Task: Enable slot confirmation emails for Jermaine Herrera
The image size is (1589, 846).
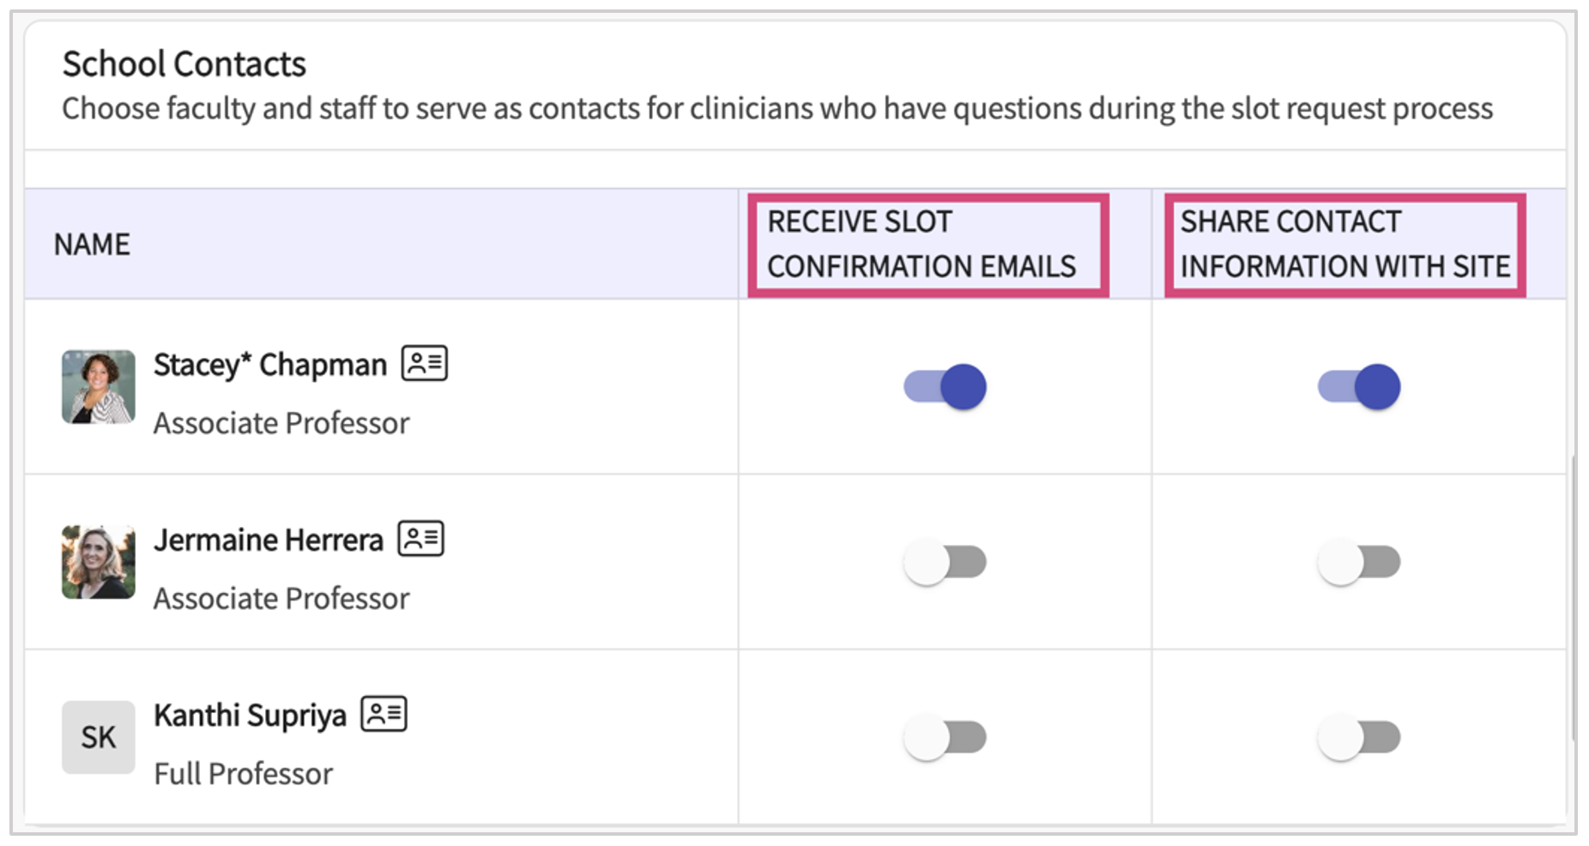Action: (x=945, y=562)
